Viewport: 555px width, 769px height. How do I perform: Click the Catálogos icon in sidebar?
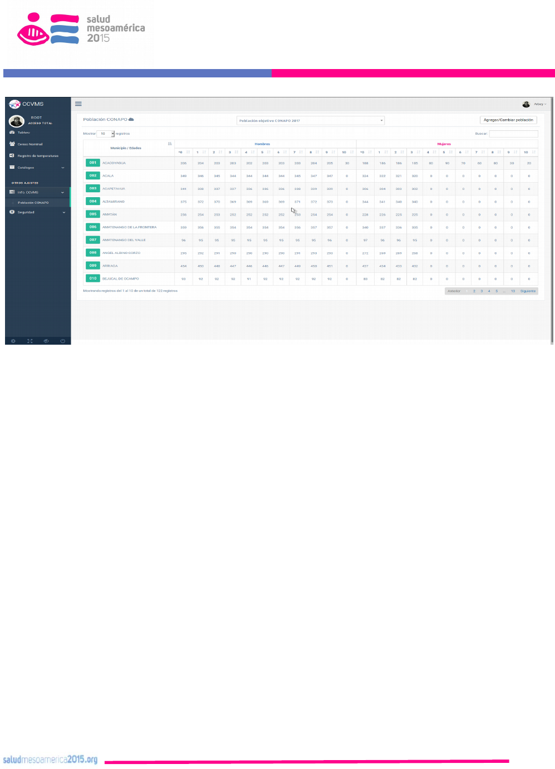12,167
